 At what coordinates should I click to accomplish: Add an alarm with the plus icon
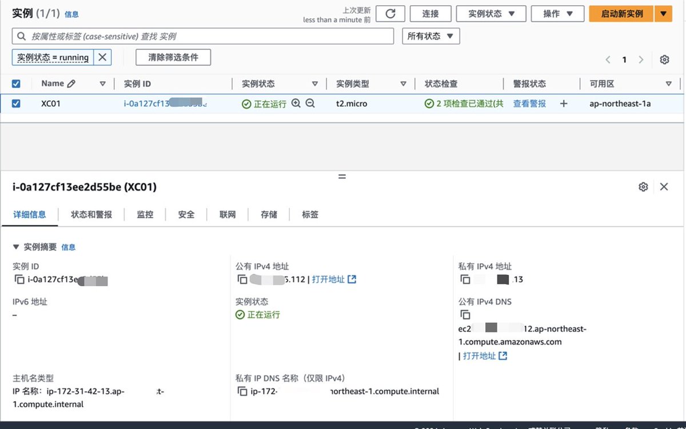pyautogui.click(x=564, y=103)
